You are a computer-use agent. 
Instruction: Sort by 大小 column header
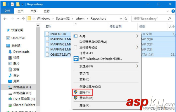tap(172, 27)
